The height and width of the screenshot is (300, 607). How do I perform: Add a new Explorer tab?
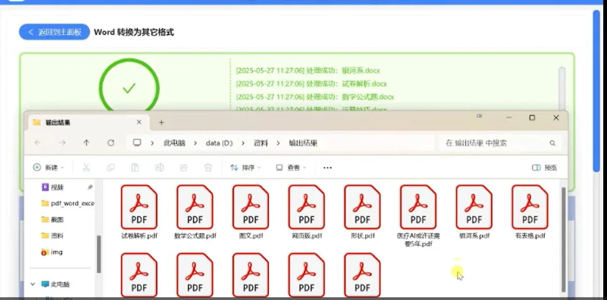click(x=161, y=123)
